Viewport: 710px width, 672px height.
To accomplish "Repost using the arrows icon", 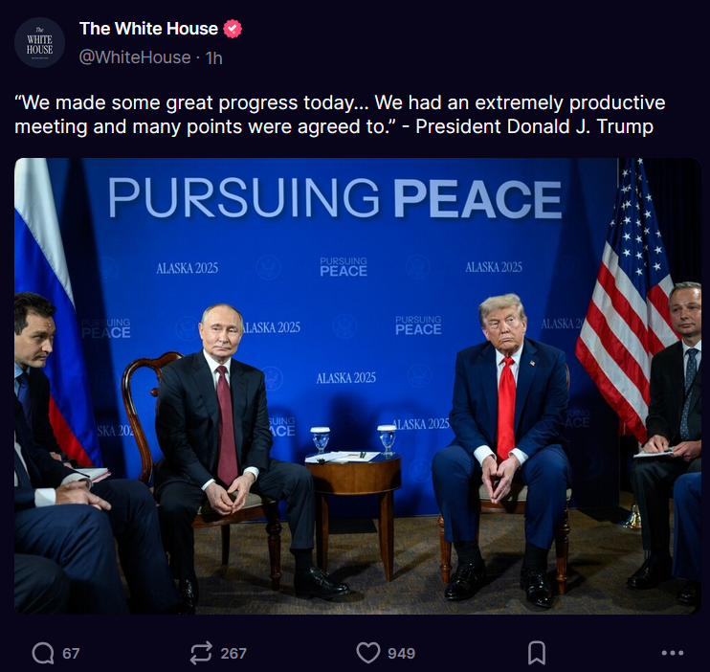I will point(201,653).
